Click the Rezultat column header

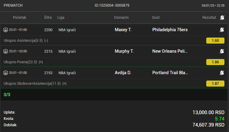(x=209, y=18)
